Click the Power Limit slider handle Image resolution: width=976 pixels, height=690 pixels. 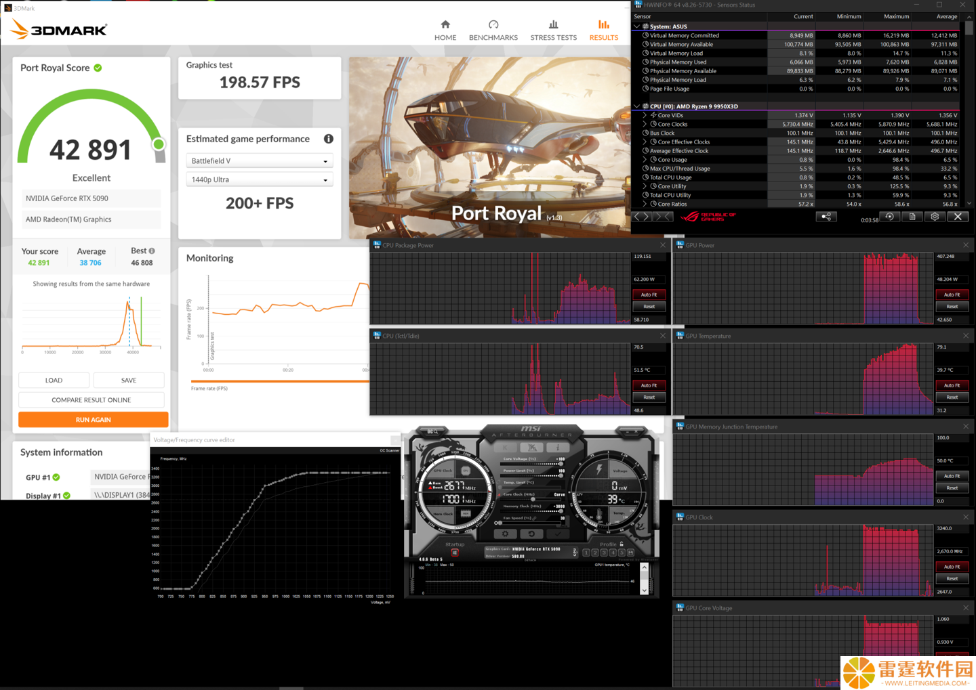click(561, 475)
